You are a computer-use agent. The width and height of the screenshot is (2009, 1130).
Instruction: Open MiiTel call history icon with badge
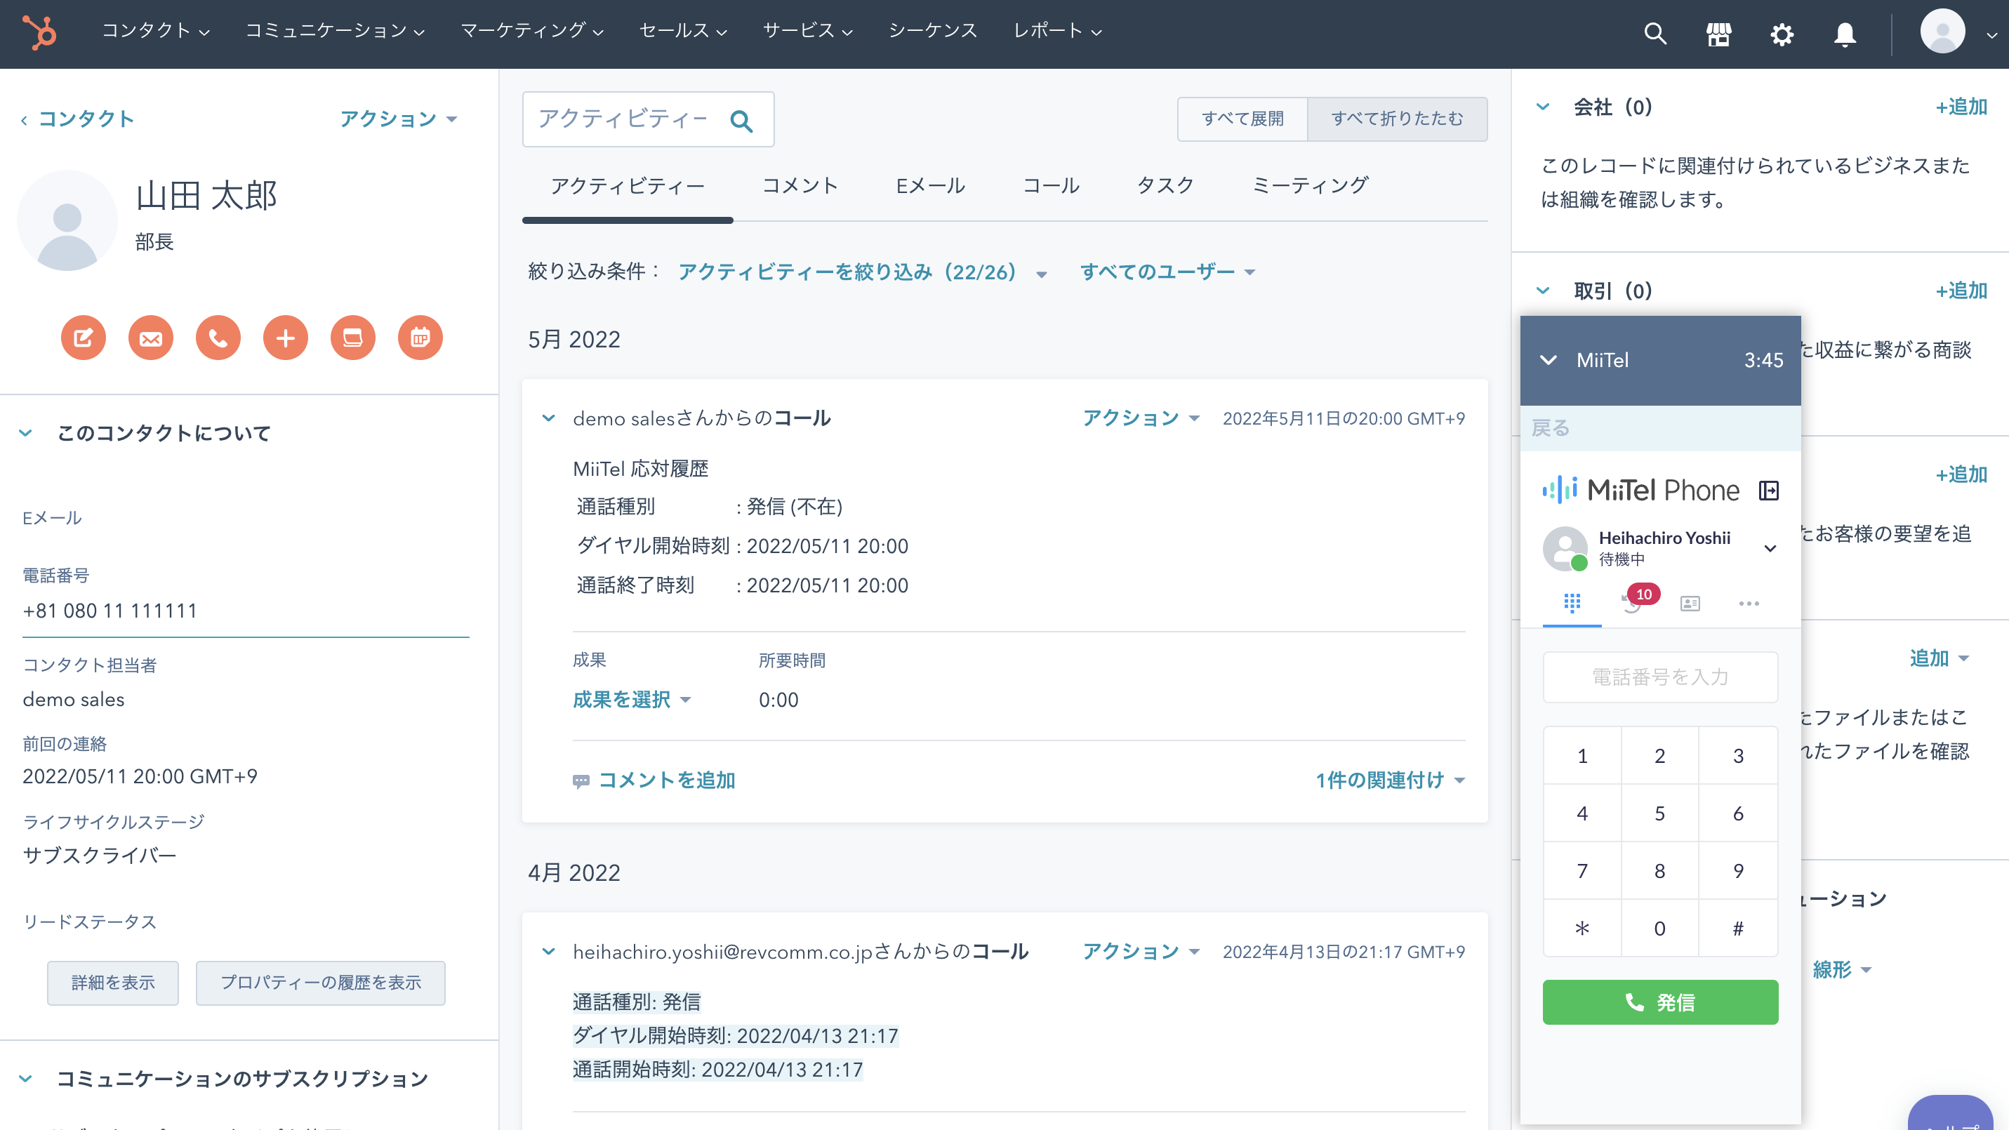[1631, 603]
